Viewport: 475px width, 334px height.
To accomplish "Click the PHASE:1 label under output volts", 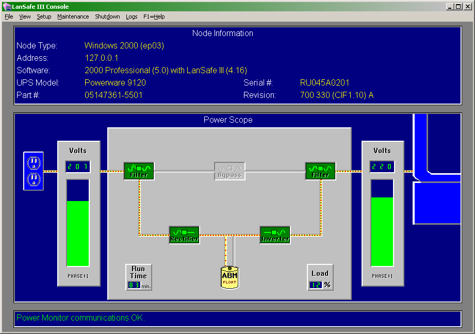I will (x=382, y=276).
